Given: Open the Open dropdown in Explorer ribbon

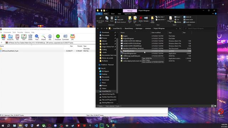Looking at the screenshot, I should (178, 17).
